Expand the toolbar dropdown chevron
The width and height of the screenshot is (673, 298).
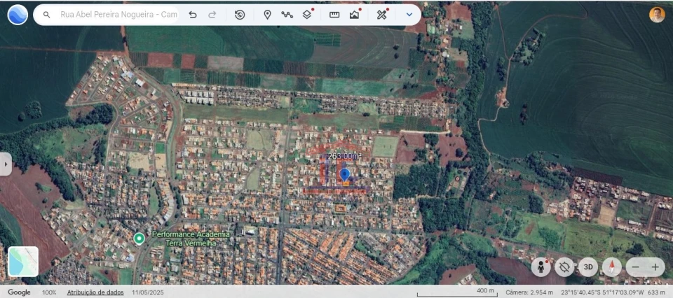pos(409,15)
